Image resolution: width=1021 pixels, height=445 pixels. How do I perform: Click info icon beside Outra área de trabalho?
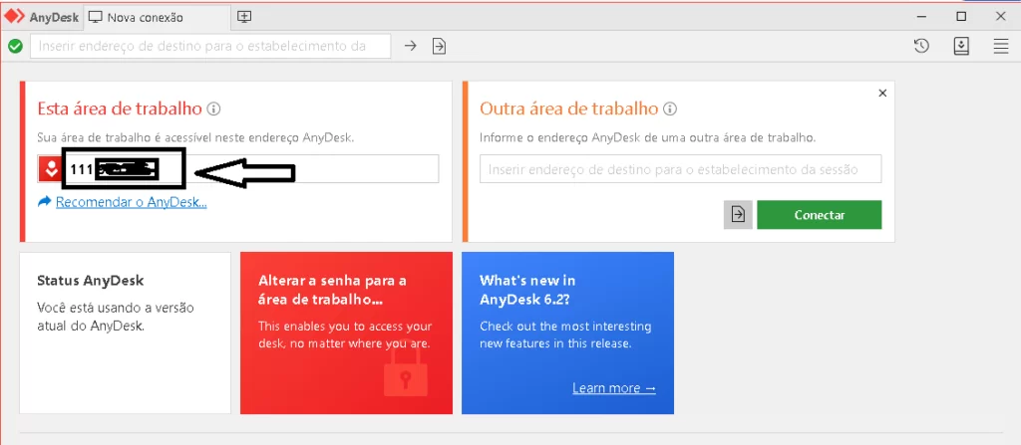[671, 109]
